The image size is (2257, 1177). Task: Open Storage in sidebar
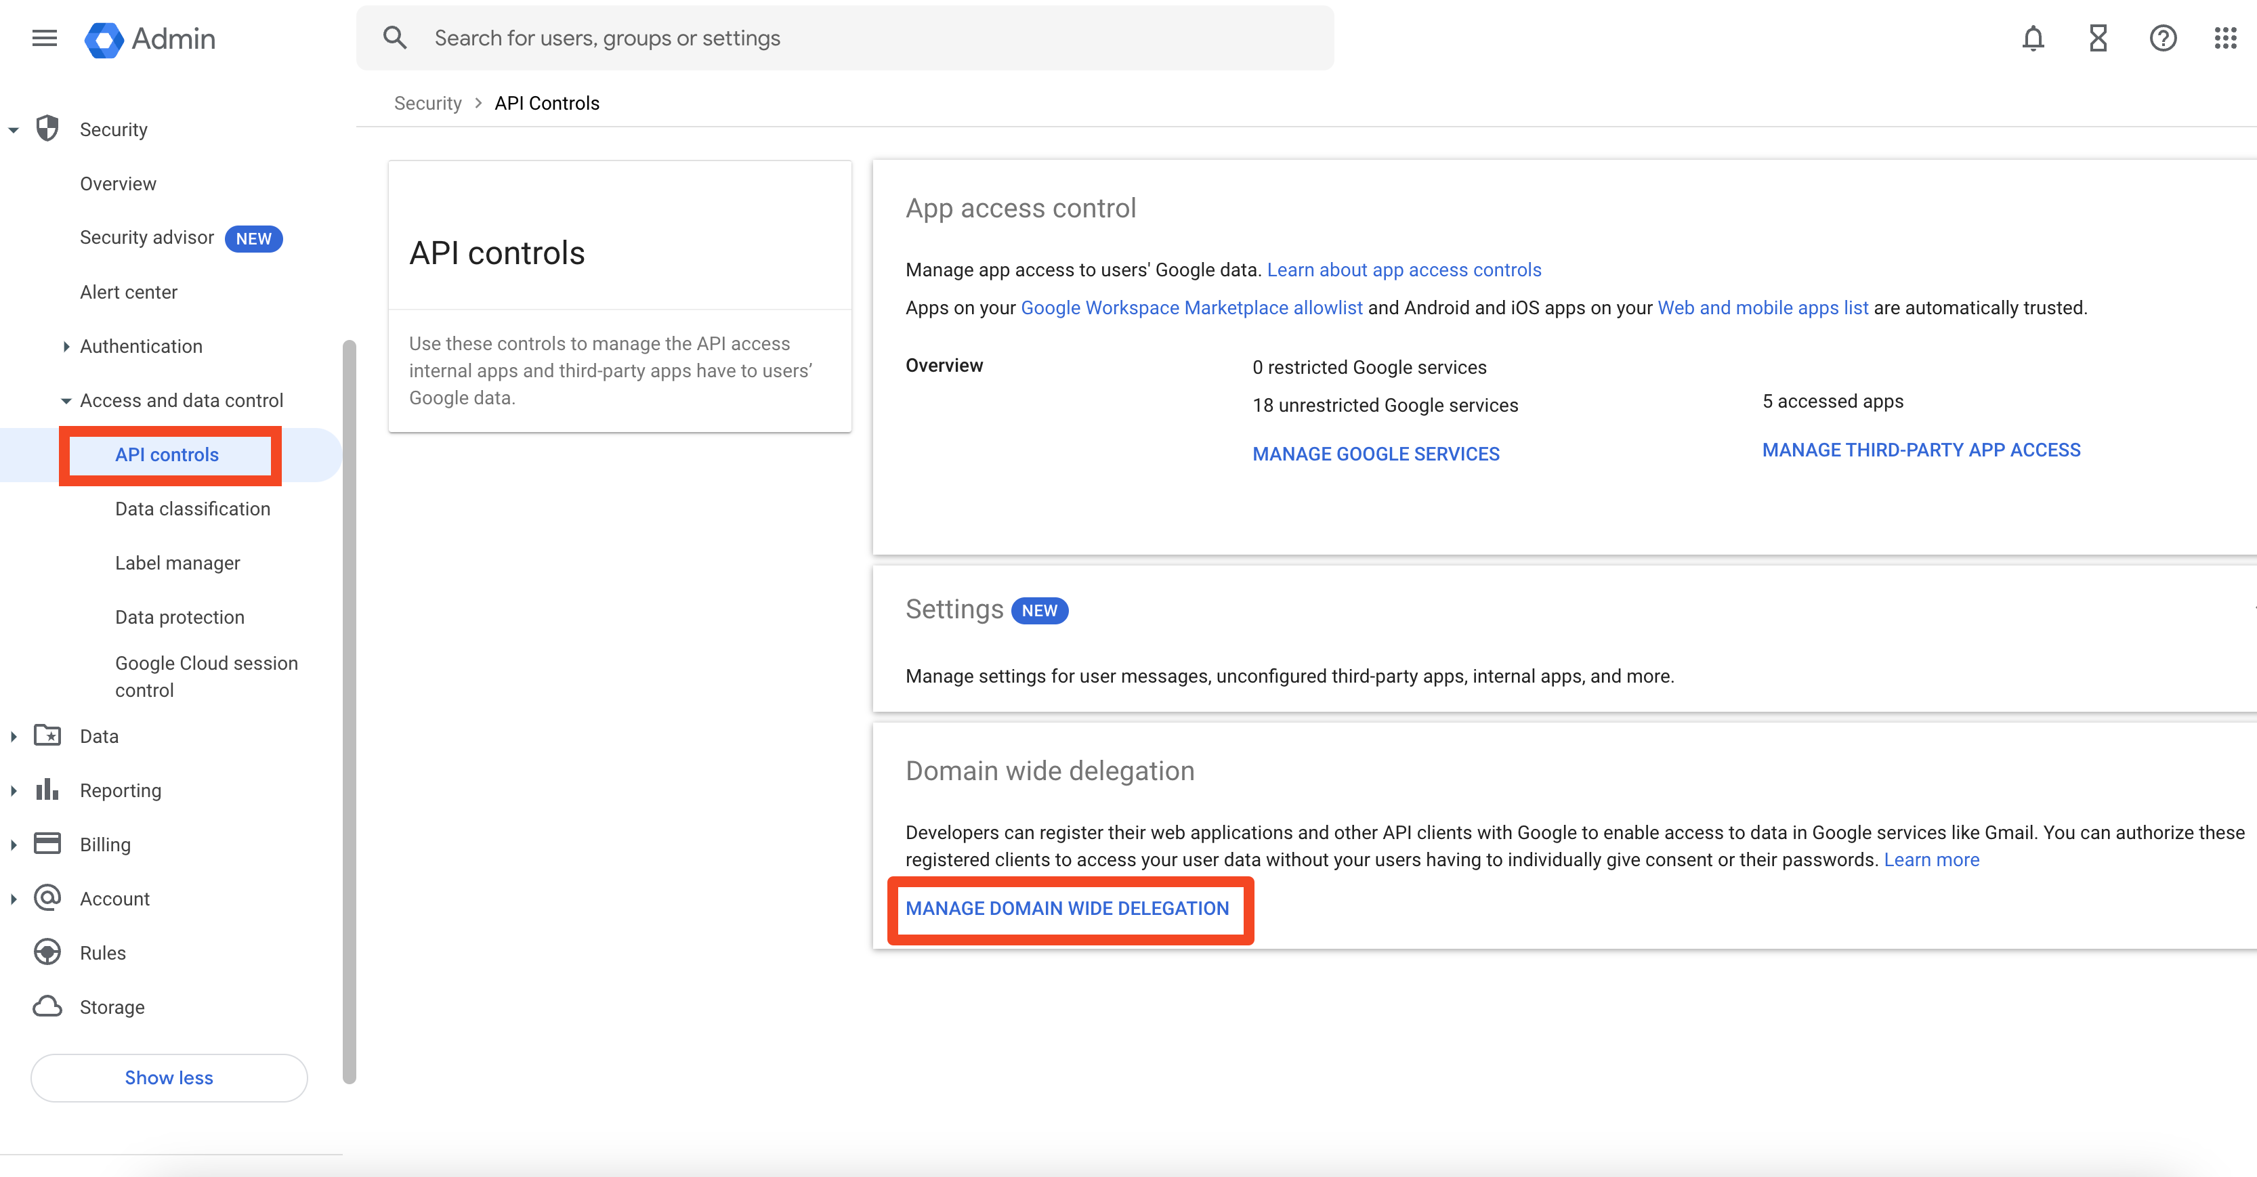[112, 1007]
